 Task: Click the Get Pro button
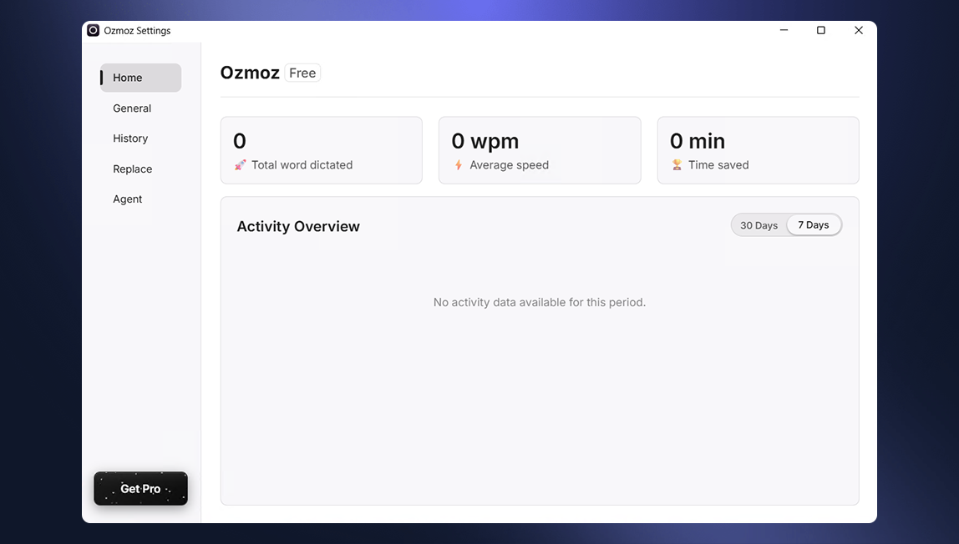click(140, 488)
